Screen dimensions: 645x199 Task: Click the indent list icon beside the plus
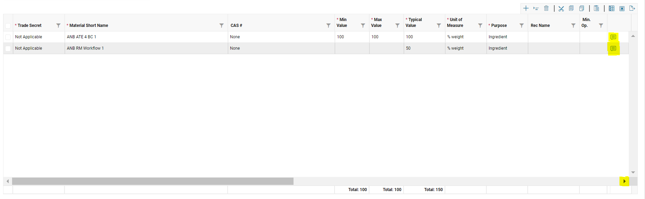pyautogui.click(x=536, y=8)
